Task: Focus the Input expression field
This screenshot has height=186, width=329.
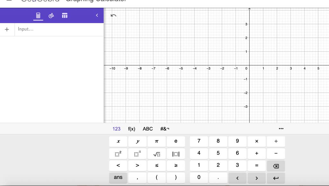Action: (x=58, y=29)
